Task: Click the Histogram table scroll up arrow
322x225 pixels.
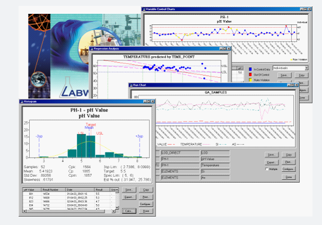Action: [117, 189]
